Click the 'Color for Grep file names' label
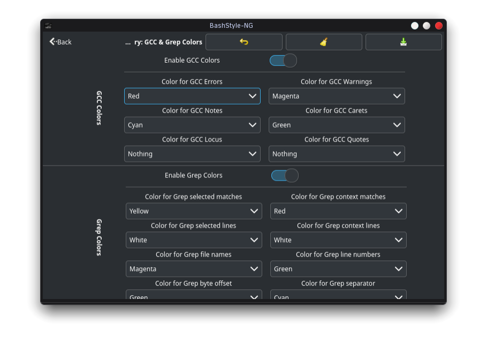 pos(194,255)
